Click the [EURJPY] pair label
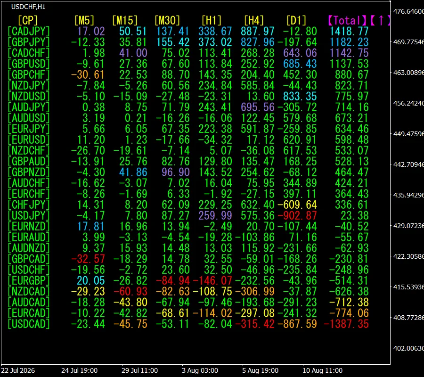The width and height of the screenshot is (424, 377). [x=29, y=129]
